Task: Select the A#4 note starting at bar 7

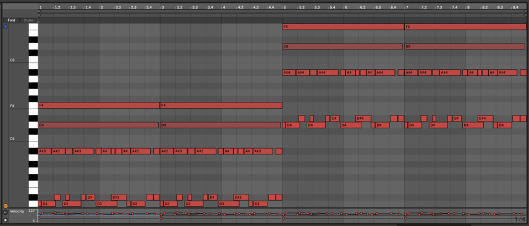Action: (x=411, y=72)
